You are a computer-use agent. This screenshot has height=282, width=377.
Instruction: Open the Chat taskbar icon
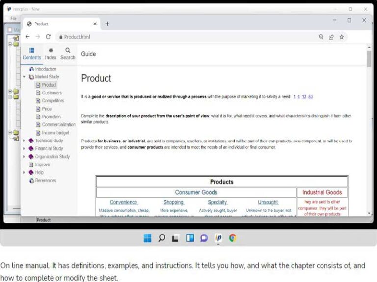click(204, 238)
